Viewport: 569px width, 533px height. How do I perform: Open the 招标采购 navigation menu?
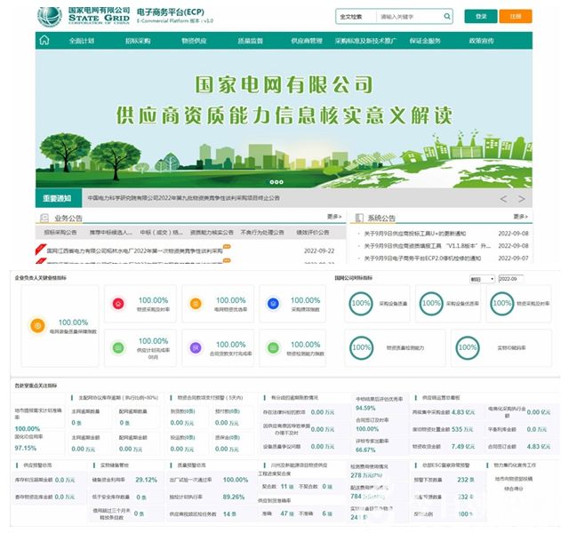pyautogui.click(x=138, y=41)
